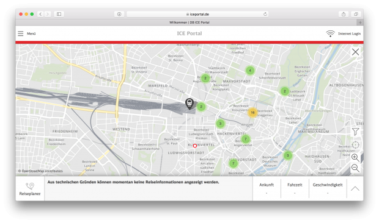Image resolution: width=379 pixels, height=223 pixels.
Task: Zoom out with the minus magnifier
Action: [x=355, y=168]
